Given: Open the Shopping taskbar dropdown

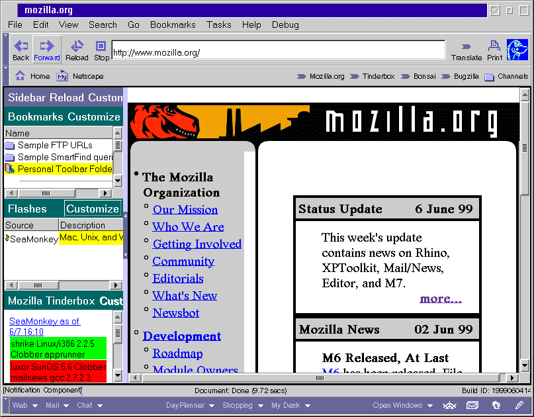Looking at the screenshot, I should (243, 405).
